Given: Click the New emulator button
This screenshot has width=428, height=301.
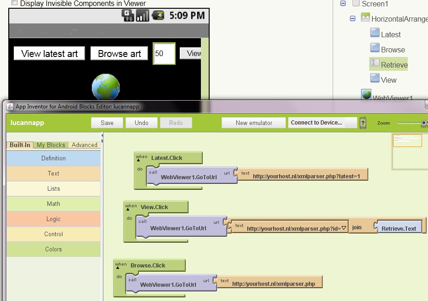Looking at the screenshot, I should (x=254, y=123).
